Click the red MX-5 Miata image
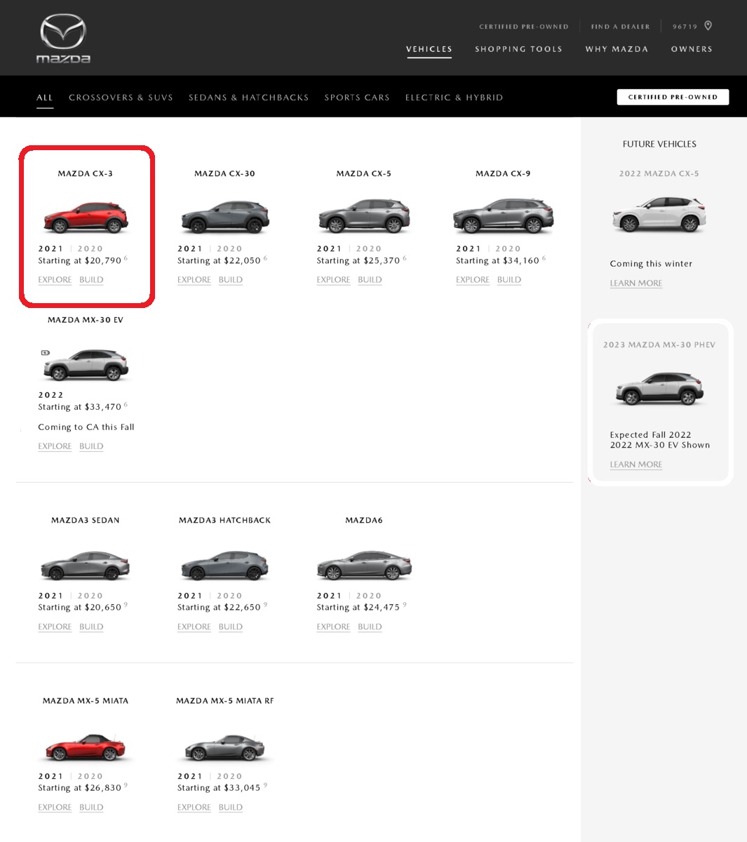This screenshot has width=747, height=842. click(x=86, y=747)
